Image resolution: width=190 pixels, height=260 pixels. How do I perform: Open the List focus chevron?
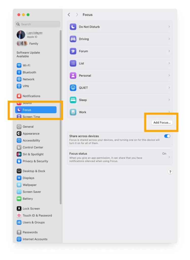point(169,63)
